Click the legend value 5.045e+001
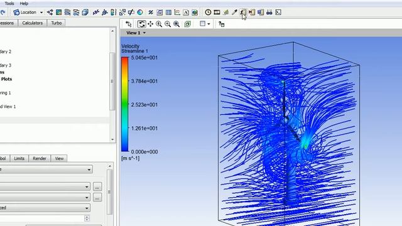The image size is (402, 226). [144, 58]
